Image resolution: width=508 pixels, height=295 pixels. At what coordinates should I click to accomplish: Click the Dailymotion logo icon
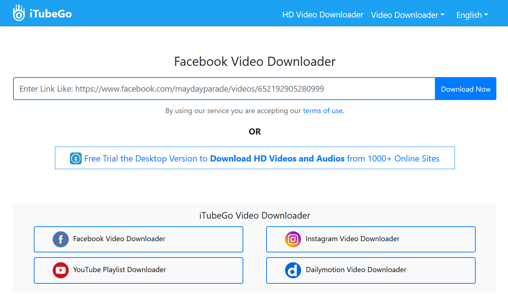pos(293,270)
